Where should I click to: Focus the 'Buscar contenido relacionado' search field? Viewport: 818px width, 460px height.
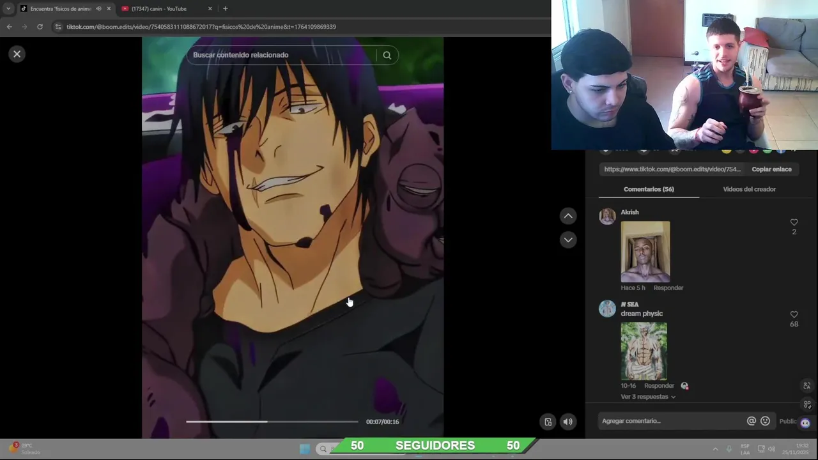click(281, 55)
